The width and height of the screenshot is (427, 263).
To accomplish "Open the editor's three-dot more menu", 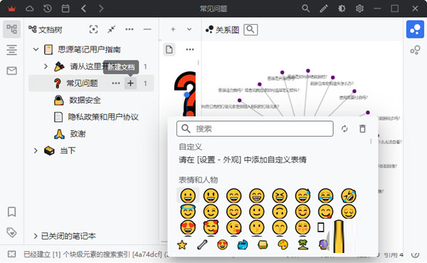I will tap(190, 49).
